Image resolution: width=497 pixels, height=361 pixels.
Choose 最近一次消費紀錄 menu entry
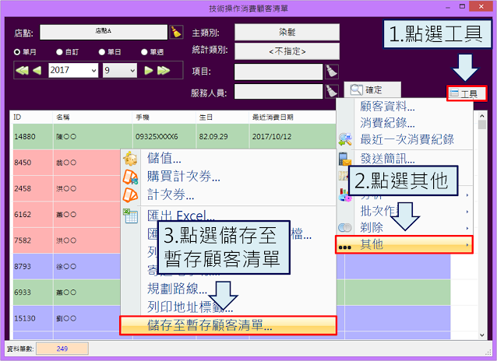[407, 139]
